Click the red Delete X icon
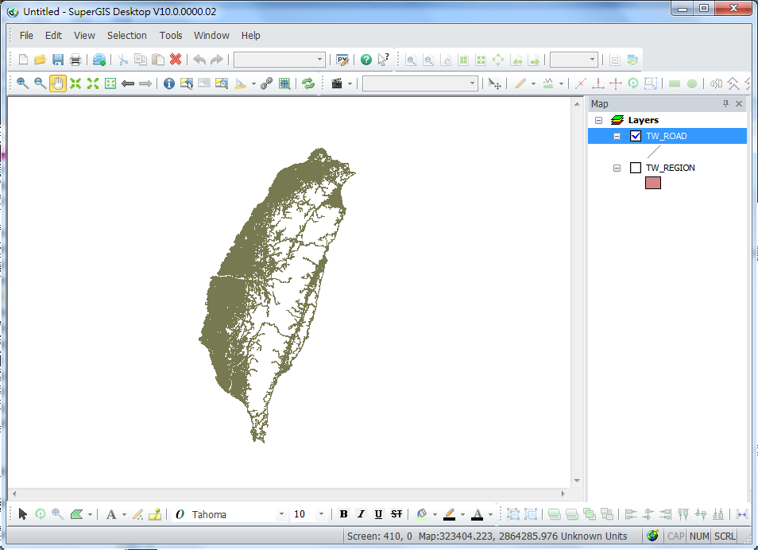 click(x=176, y=60)
